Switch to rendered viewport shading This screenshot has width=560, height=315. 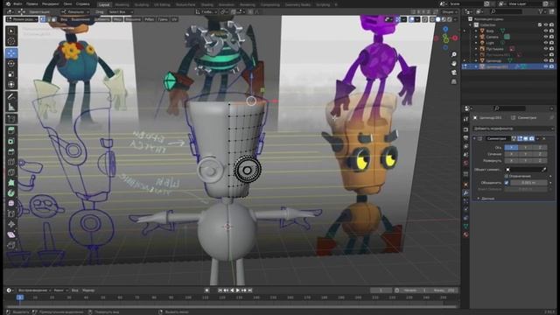point(449,19)
